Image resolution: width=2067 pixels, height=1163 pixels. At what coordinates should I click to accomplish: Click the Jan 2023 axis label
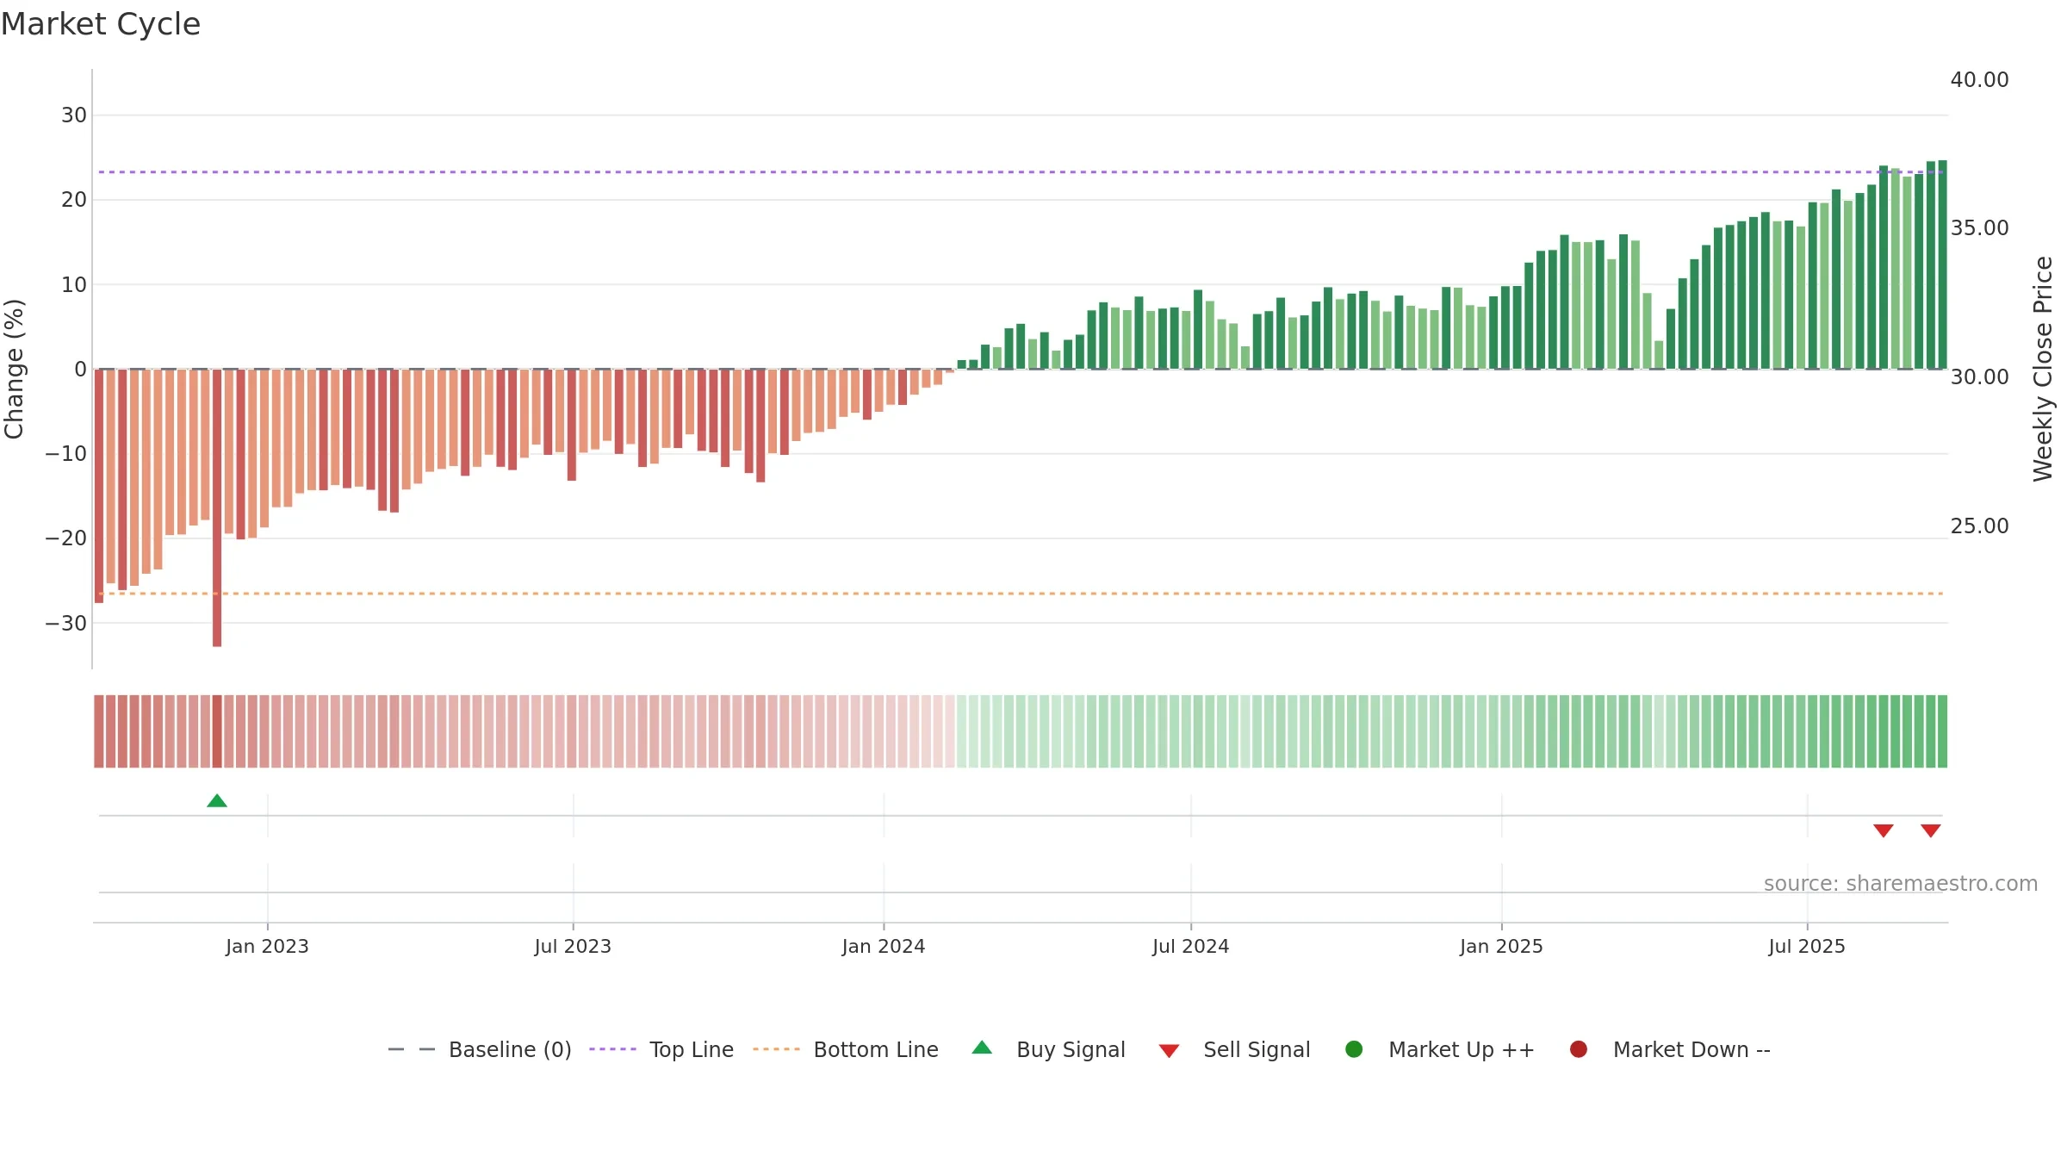267,947
